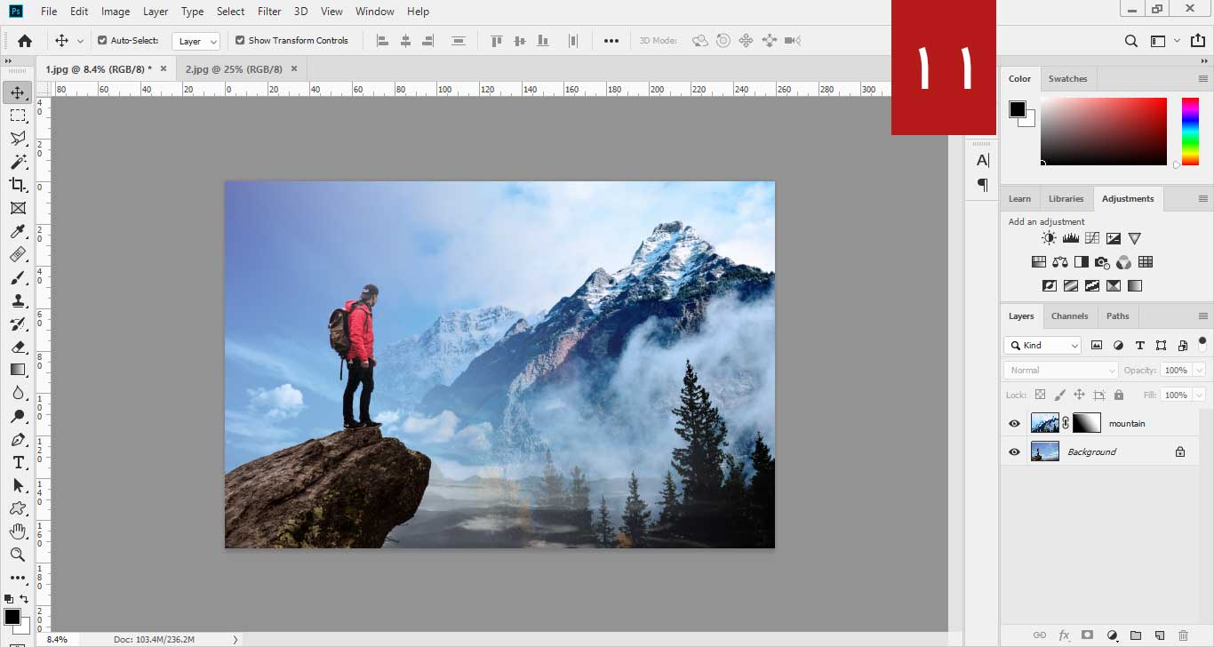Image resolution: width=1214 pixels, height=647 pixels.
Task: Hide the Background layer with eye icon
Action: click(1014, 452)
